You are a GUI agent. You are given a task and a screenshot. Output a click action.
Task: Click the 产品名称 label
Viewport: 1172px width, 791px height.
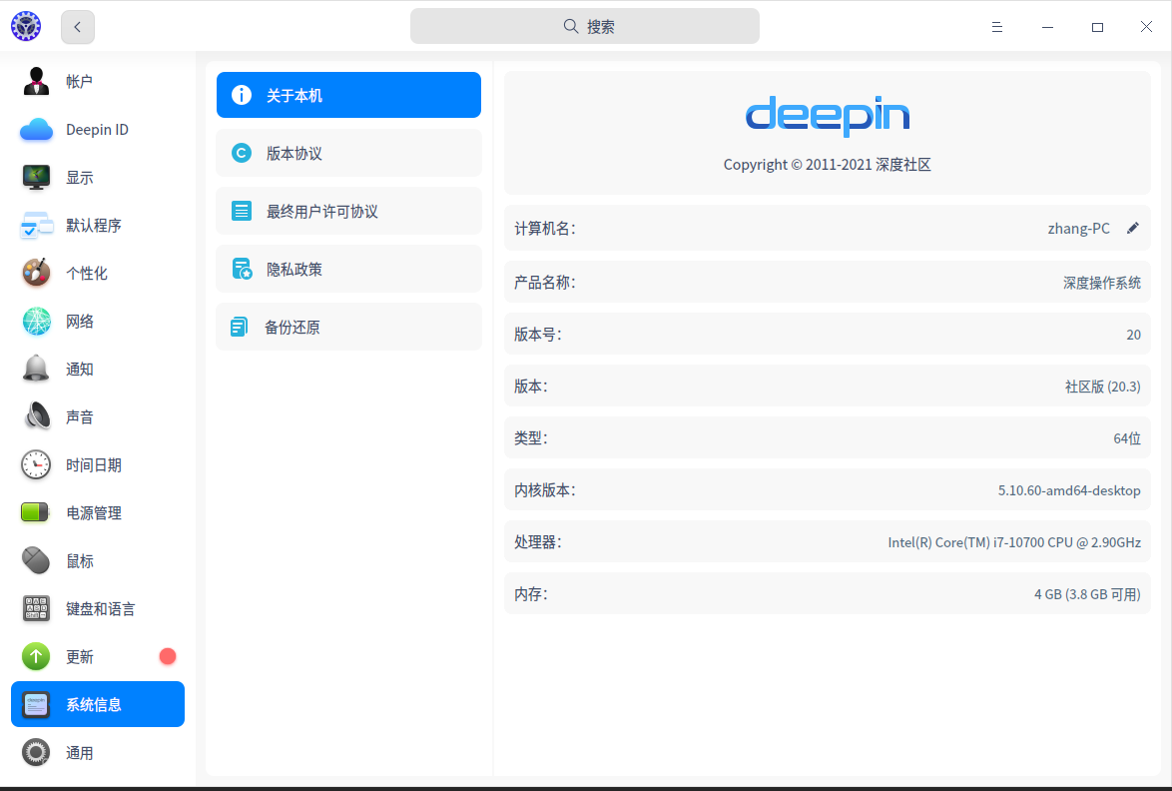click(x=544, y=283)
